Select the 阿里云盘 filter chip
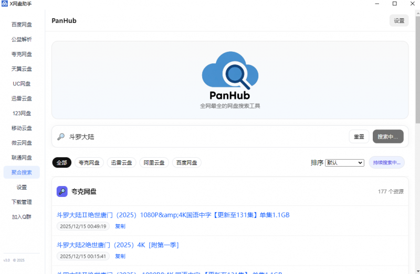 coord(154,162)
